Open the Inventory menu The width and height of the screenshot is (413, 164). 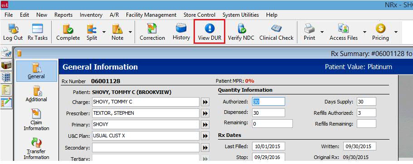[91, 15]
